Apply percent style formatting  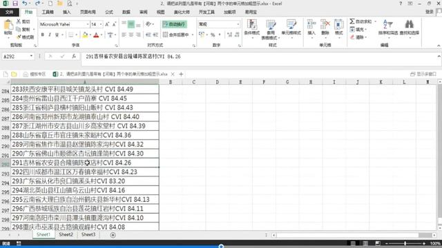pyautogui.click(x=213, y=35)
